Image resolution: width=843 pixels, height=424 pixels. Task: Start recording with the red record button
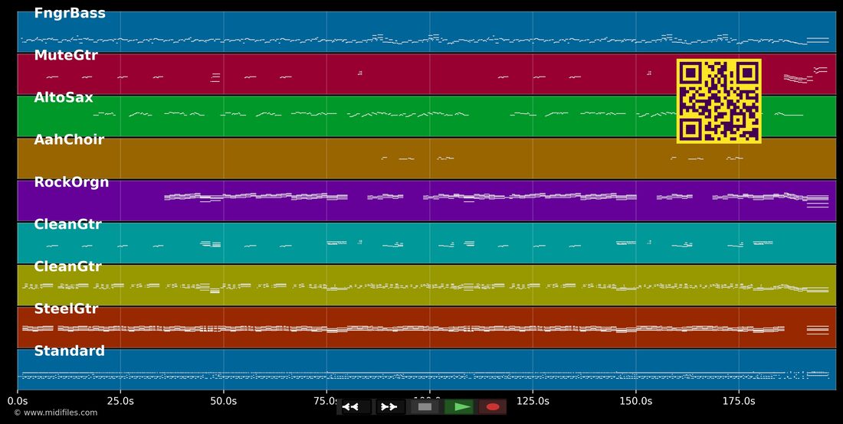[493, 407]
